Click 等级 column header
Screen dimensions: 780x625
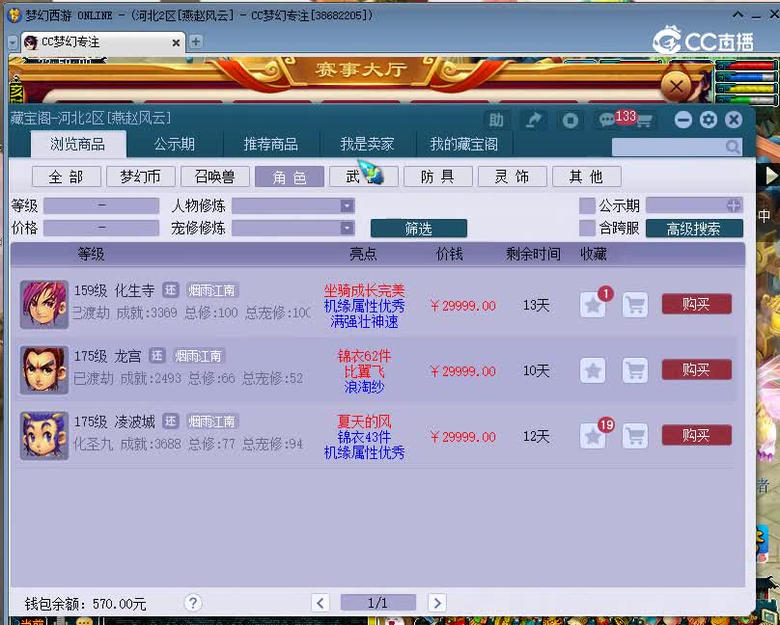(91, 255)
